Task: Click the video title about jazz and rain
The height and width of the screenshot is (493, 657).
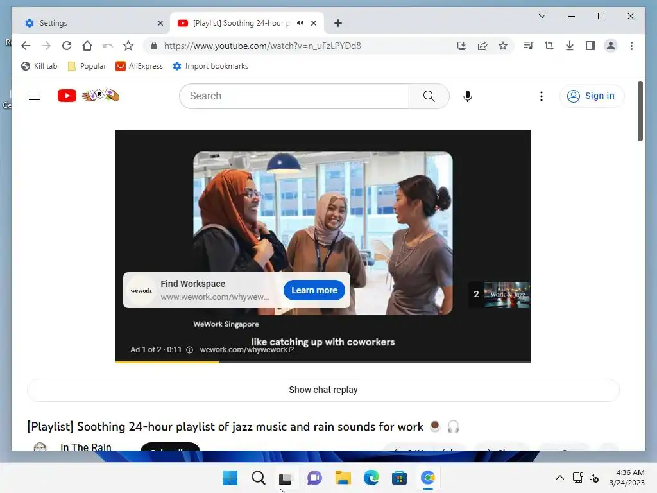Action: [x=243, y=427]
